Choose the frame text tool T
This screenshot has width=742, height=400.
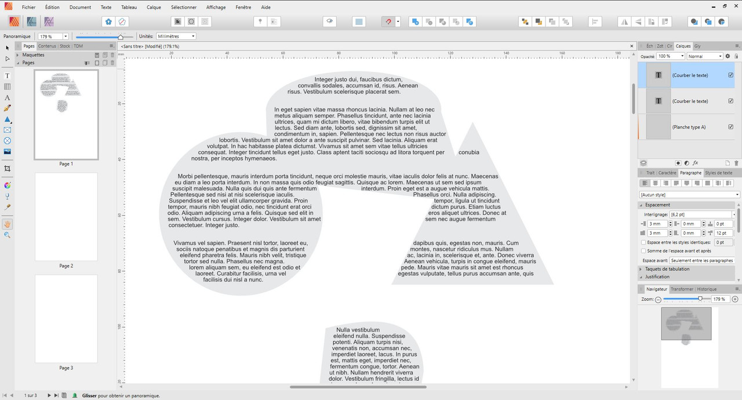coord(8,76)
